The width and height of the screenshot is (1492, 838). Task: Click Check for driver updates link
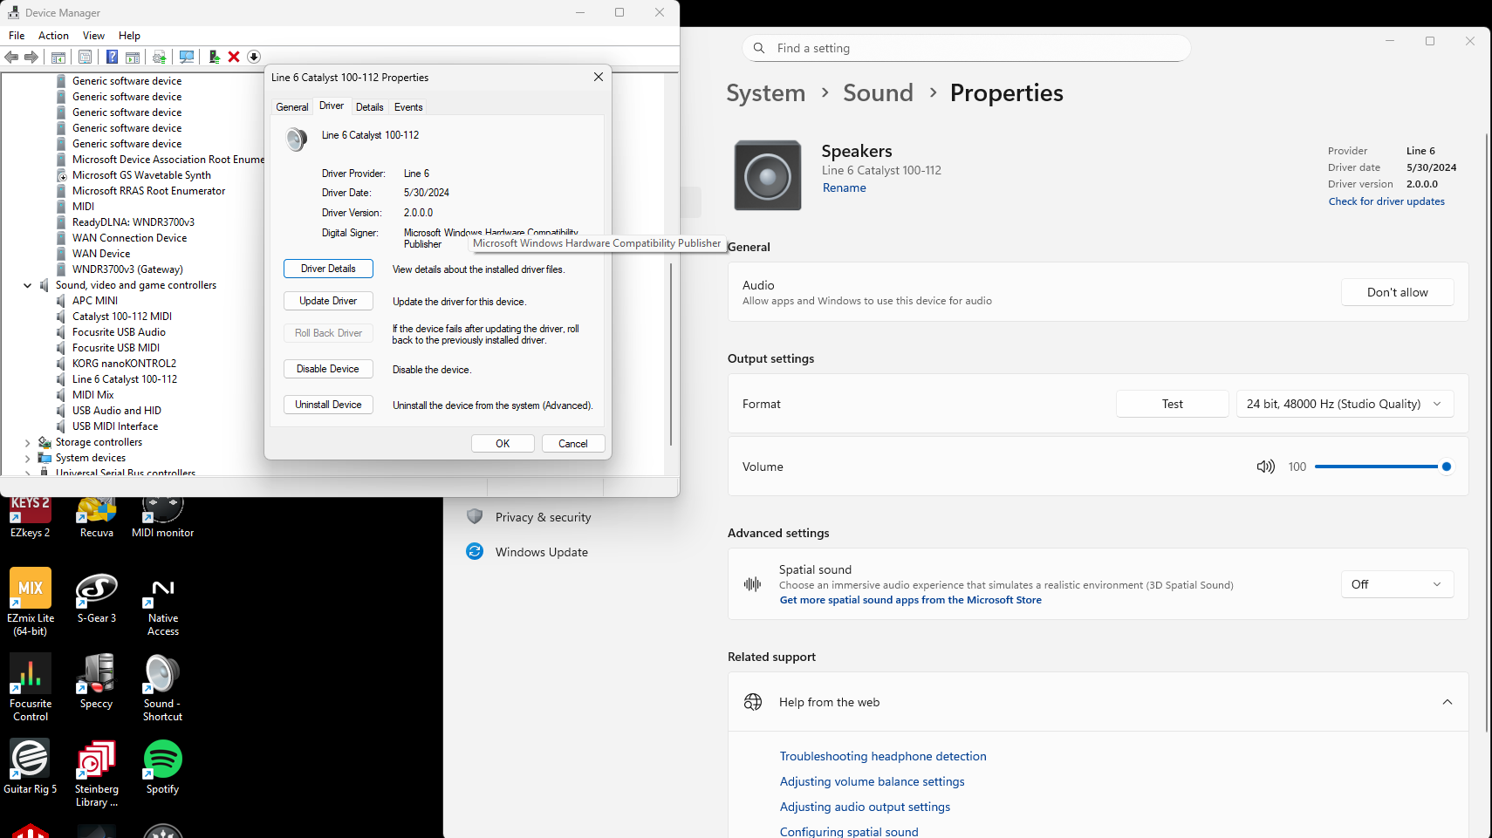tap(1386, 201)
